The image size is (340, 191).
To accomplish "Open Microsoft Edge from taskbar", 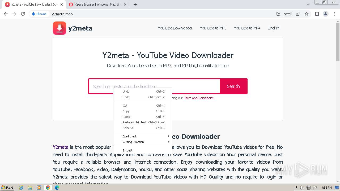I will click(x=57, y=188).
